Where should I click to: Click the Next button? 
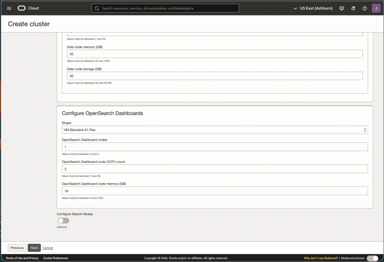coord(34,248)
